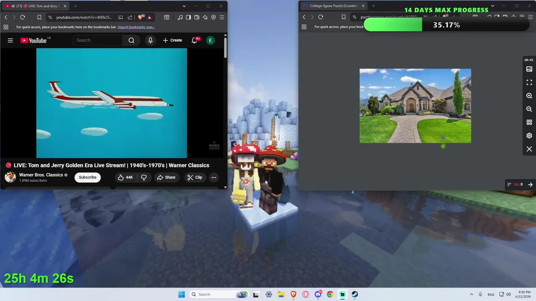
Task: Open Brave playlist music icon
Action: pos(180,17)
